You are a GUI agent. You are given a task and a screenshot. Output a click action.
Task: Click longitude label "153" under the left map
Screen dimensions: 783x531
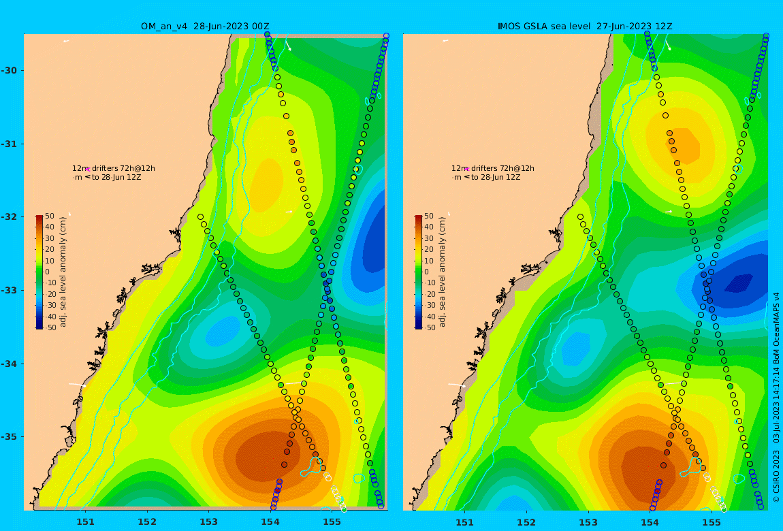tap(209, 522)
